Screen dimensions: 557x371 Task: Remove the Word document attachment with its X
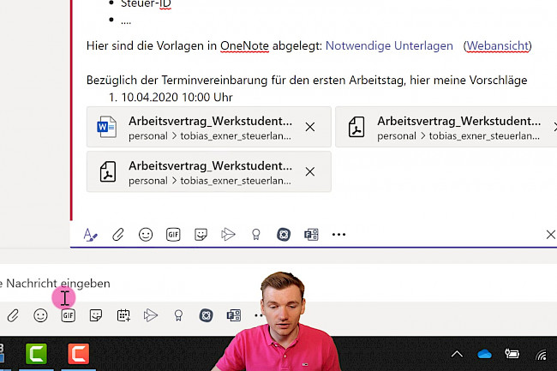[x=310, y=127]
